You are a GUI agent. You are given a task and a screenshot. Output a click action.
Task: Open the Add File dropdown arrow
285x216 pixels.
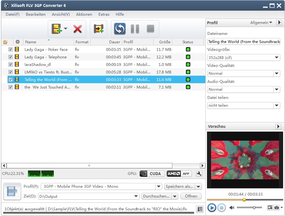pyautogui.click(x=66, y=29)
